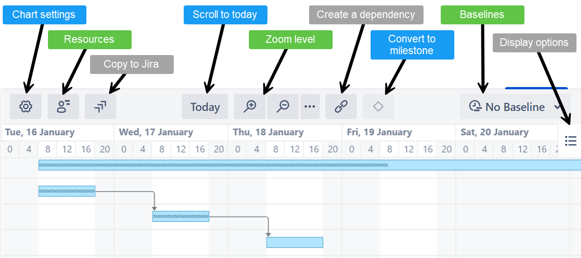Zoom in on the Gantt timeline
581x258 pixels.
250,106
